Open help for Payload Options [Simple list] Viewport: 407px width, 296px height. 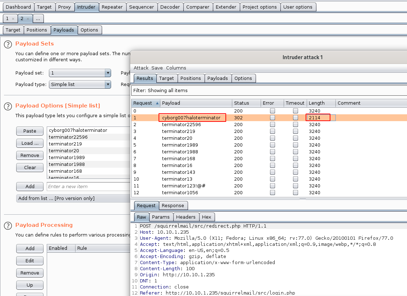pos(8,106)
